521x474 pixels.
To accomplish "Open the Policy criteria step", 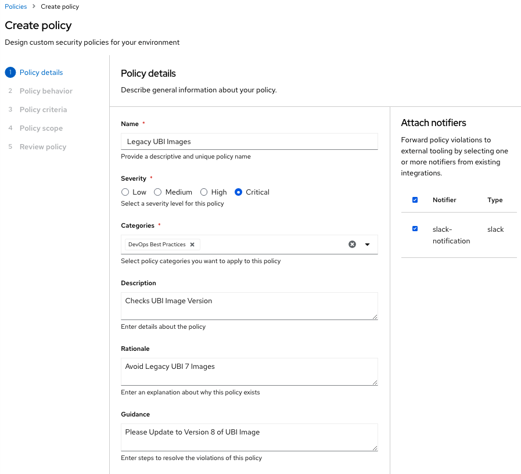I will (43, 110).
